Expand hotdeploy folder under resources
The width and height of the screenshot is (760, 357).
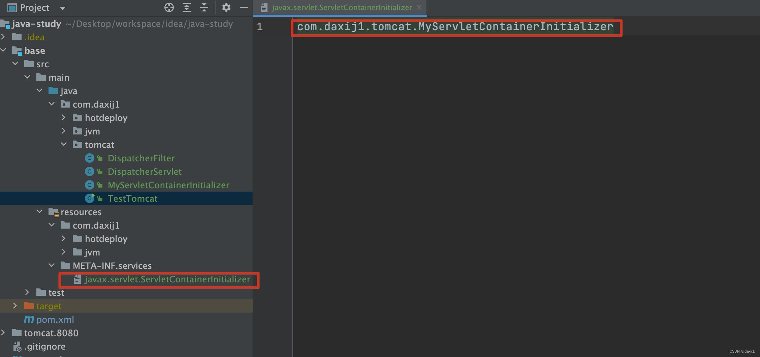(x=64, y=238)
